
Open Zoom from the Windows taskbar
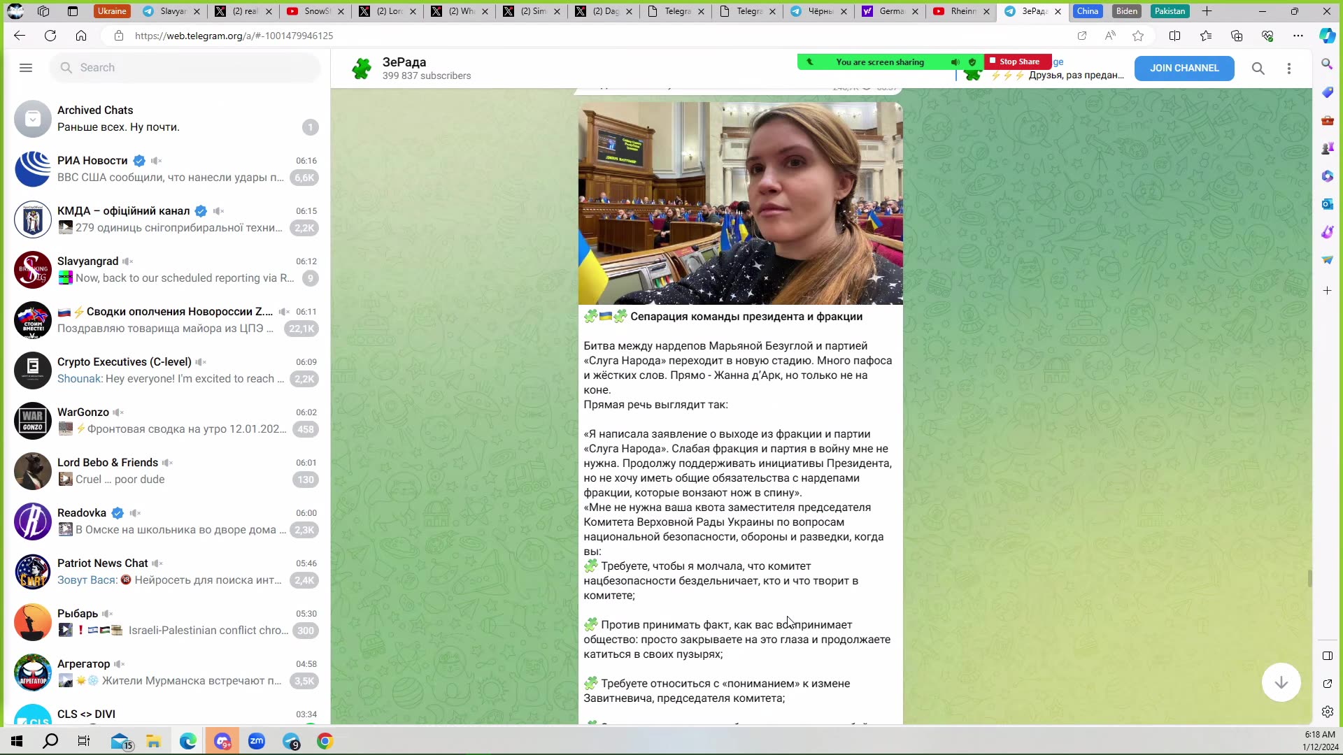tap(257, 741)
